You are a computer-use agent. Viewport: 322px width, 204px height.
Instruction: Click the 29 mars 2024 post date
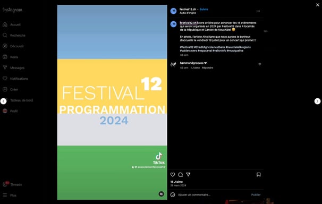[178, 185]
